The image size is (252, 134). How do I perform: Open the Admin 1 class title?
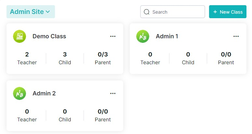tap(167, 36)
